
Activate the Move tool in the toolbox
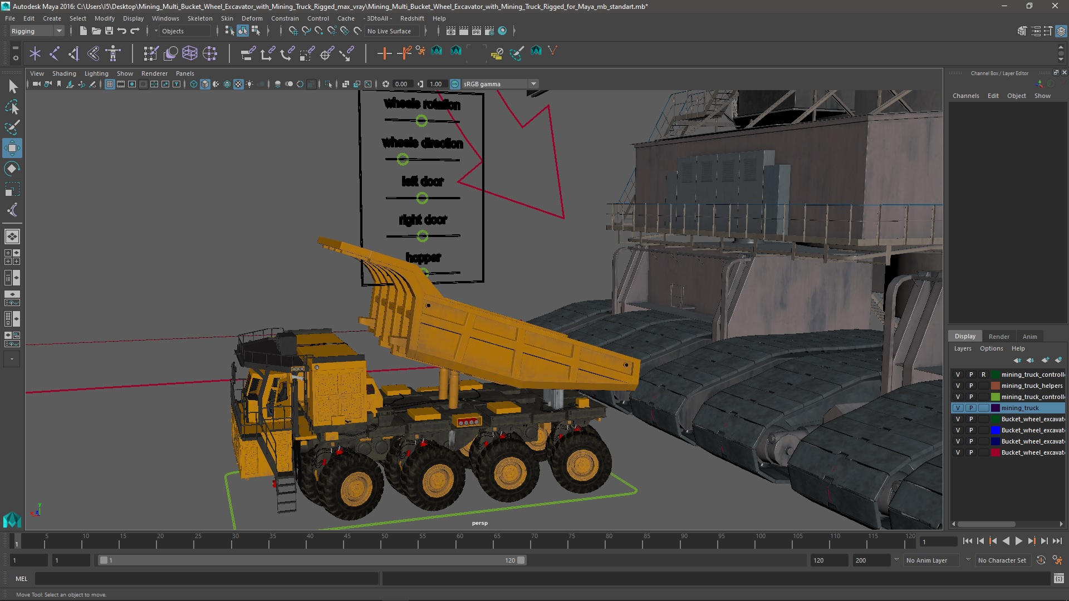pyautogui.click(x=12, y=148)
